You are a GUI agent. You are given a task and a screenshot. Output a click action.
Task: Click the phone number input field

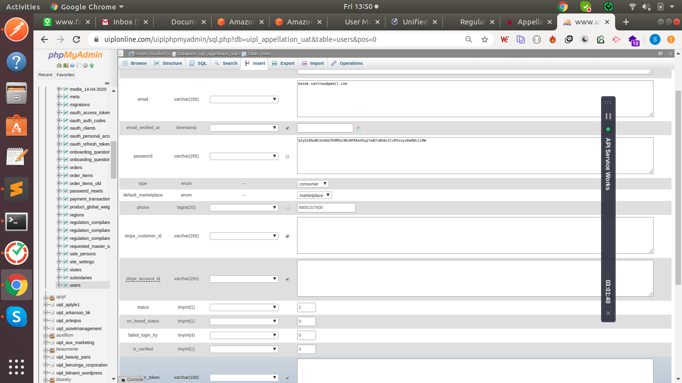326,207
